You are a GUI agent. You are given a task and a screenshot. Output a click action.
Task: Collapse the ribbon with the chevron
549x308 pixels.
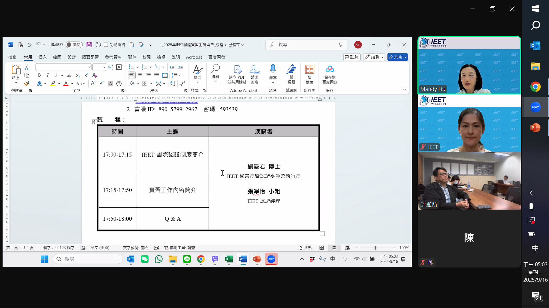404,90
